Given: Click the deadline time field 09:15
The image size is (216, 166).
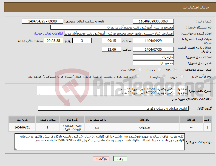Looking at the screenshot, I should tap(112, 41).
